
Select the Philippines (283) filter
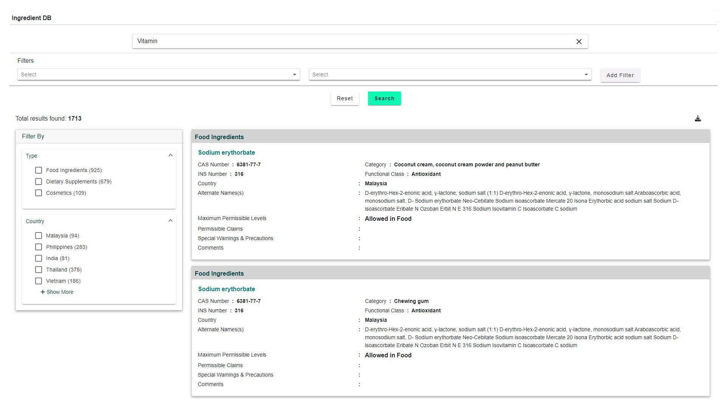(x=38, y=247)
